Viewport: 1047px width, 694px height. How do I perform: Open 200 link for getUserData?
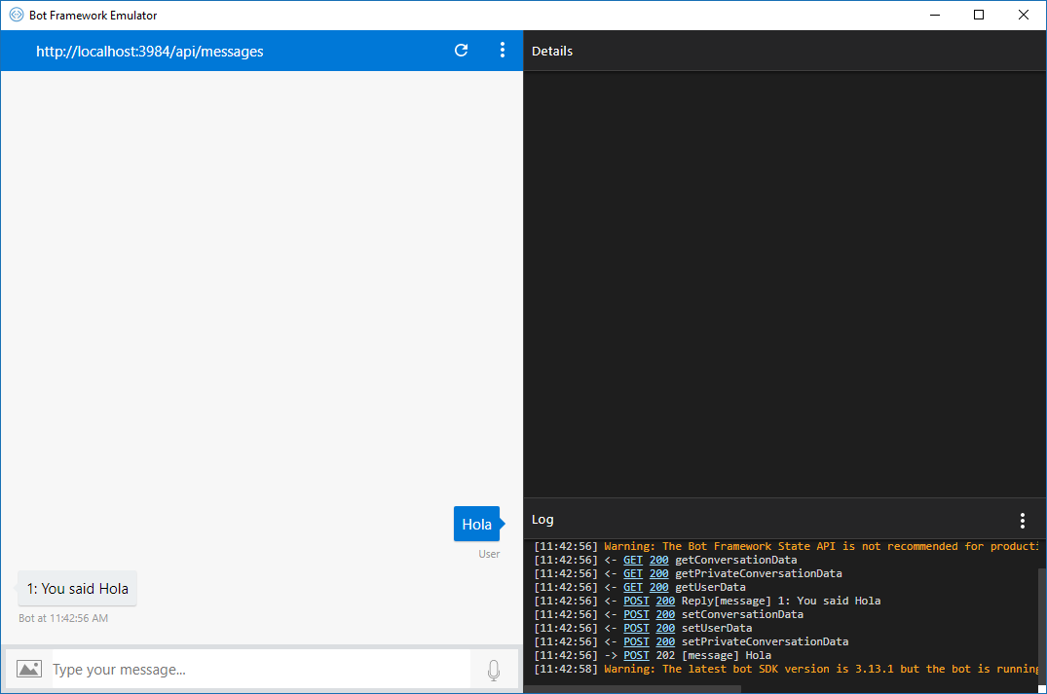(659, 587)
